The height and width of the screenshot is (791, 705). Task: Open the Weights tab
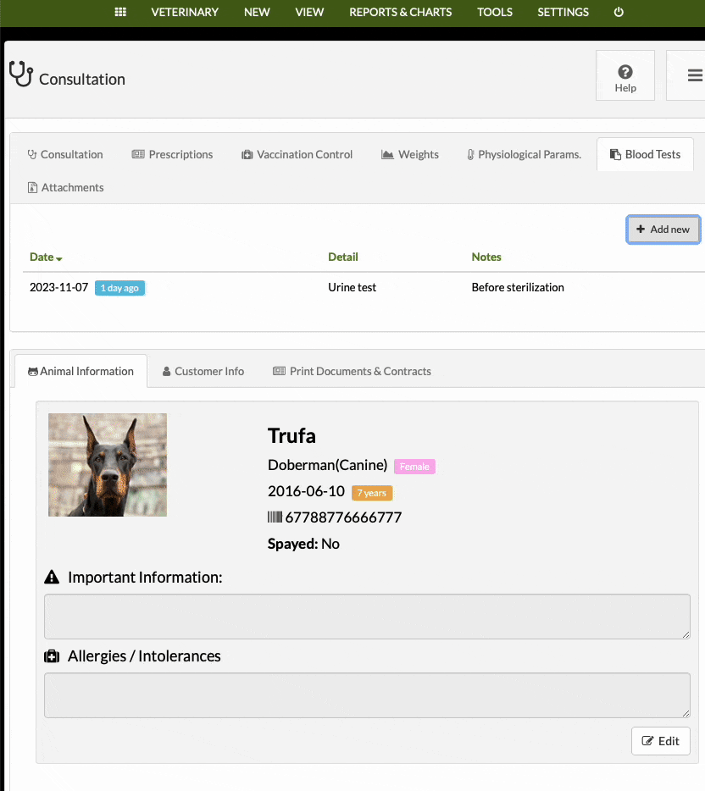point(410,154)
